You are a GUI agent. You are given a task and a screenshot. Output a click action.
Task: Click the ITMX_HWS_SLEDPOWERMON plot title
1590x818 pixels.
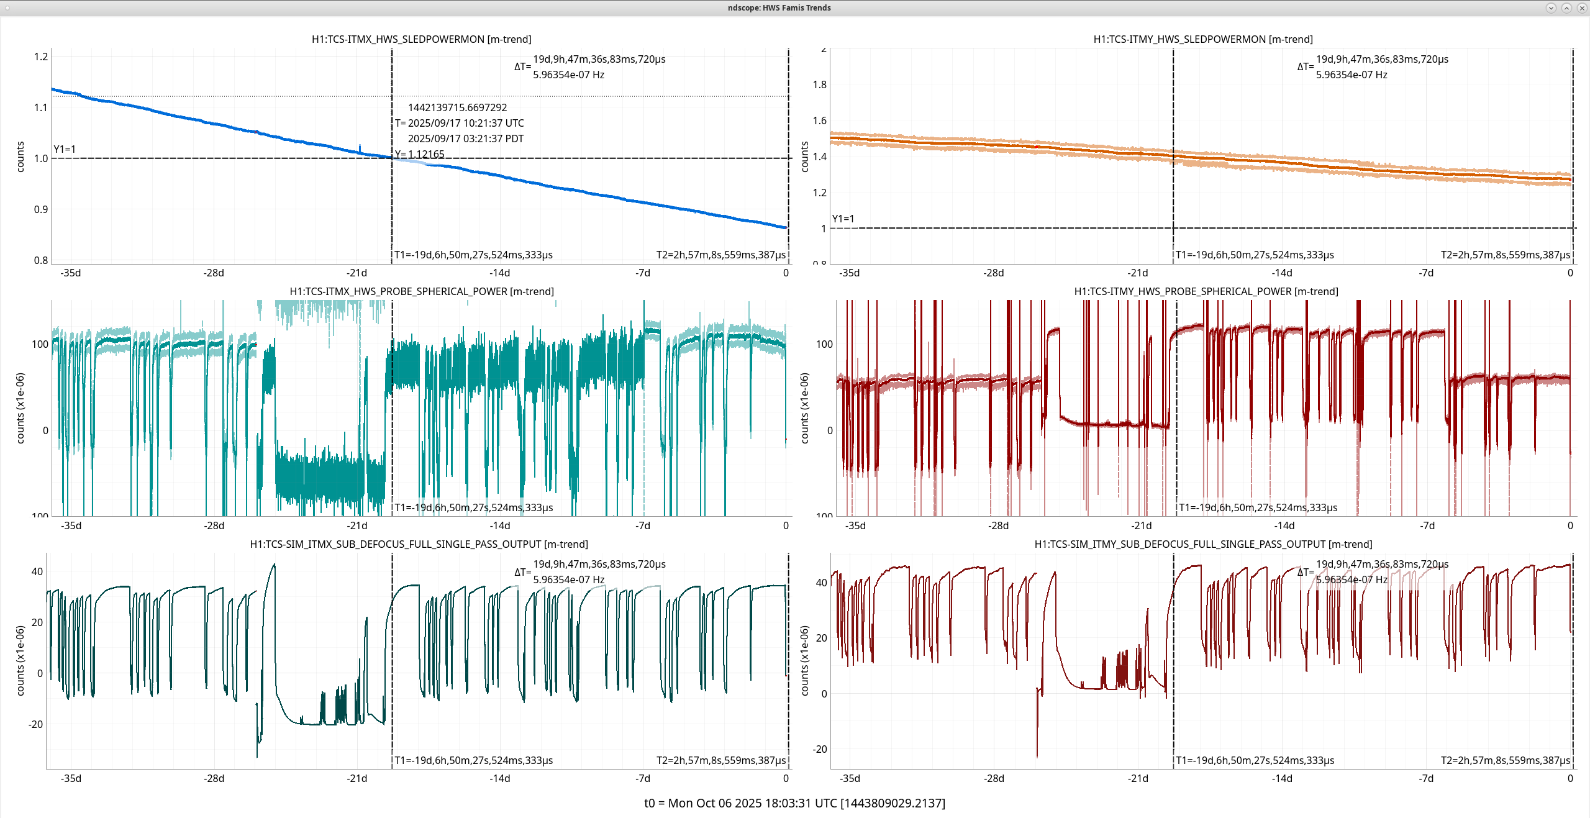pyautogui.click(x=421, y=39)
